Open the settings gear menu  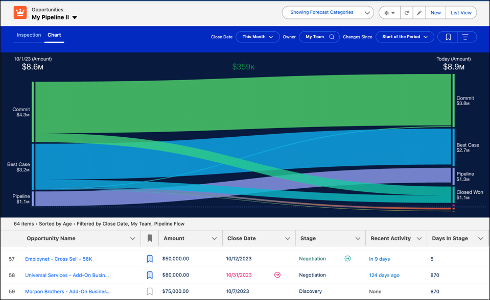point(389,12)
